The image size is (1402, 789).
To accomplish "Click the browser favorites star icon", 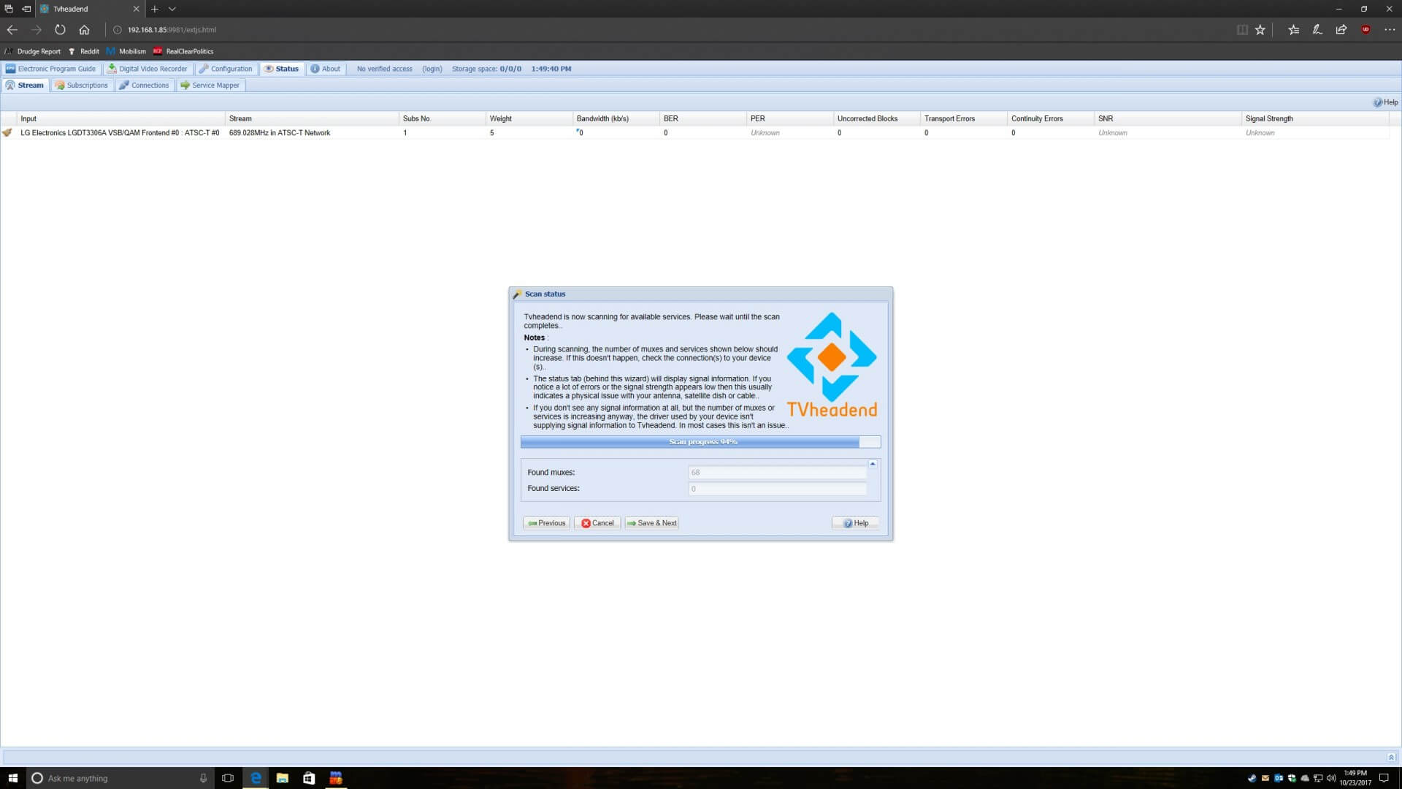I will 1260,30.
